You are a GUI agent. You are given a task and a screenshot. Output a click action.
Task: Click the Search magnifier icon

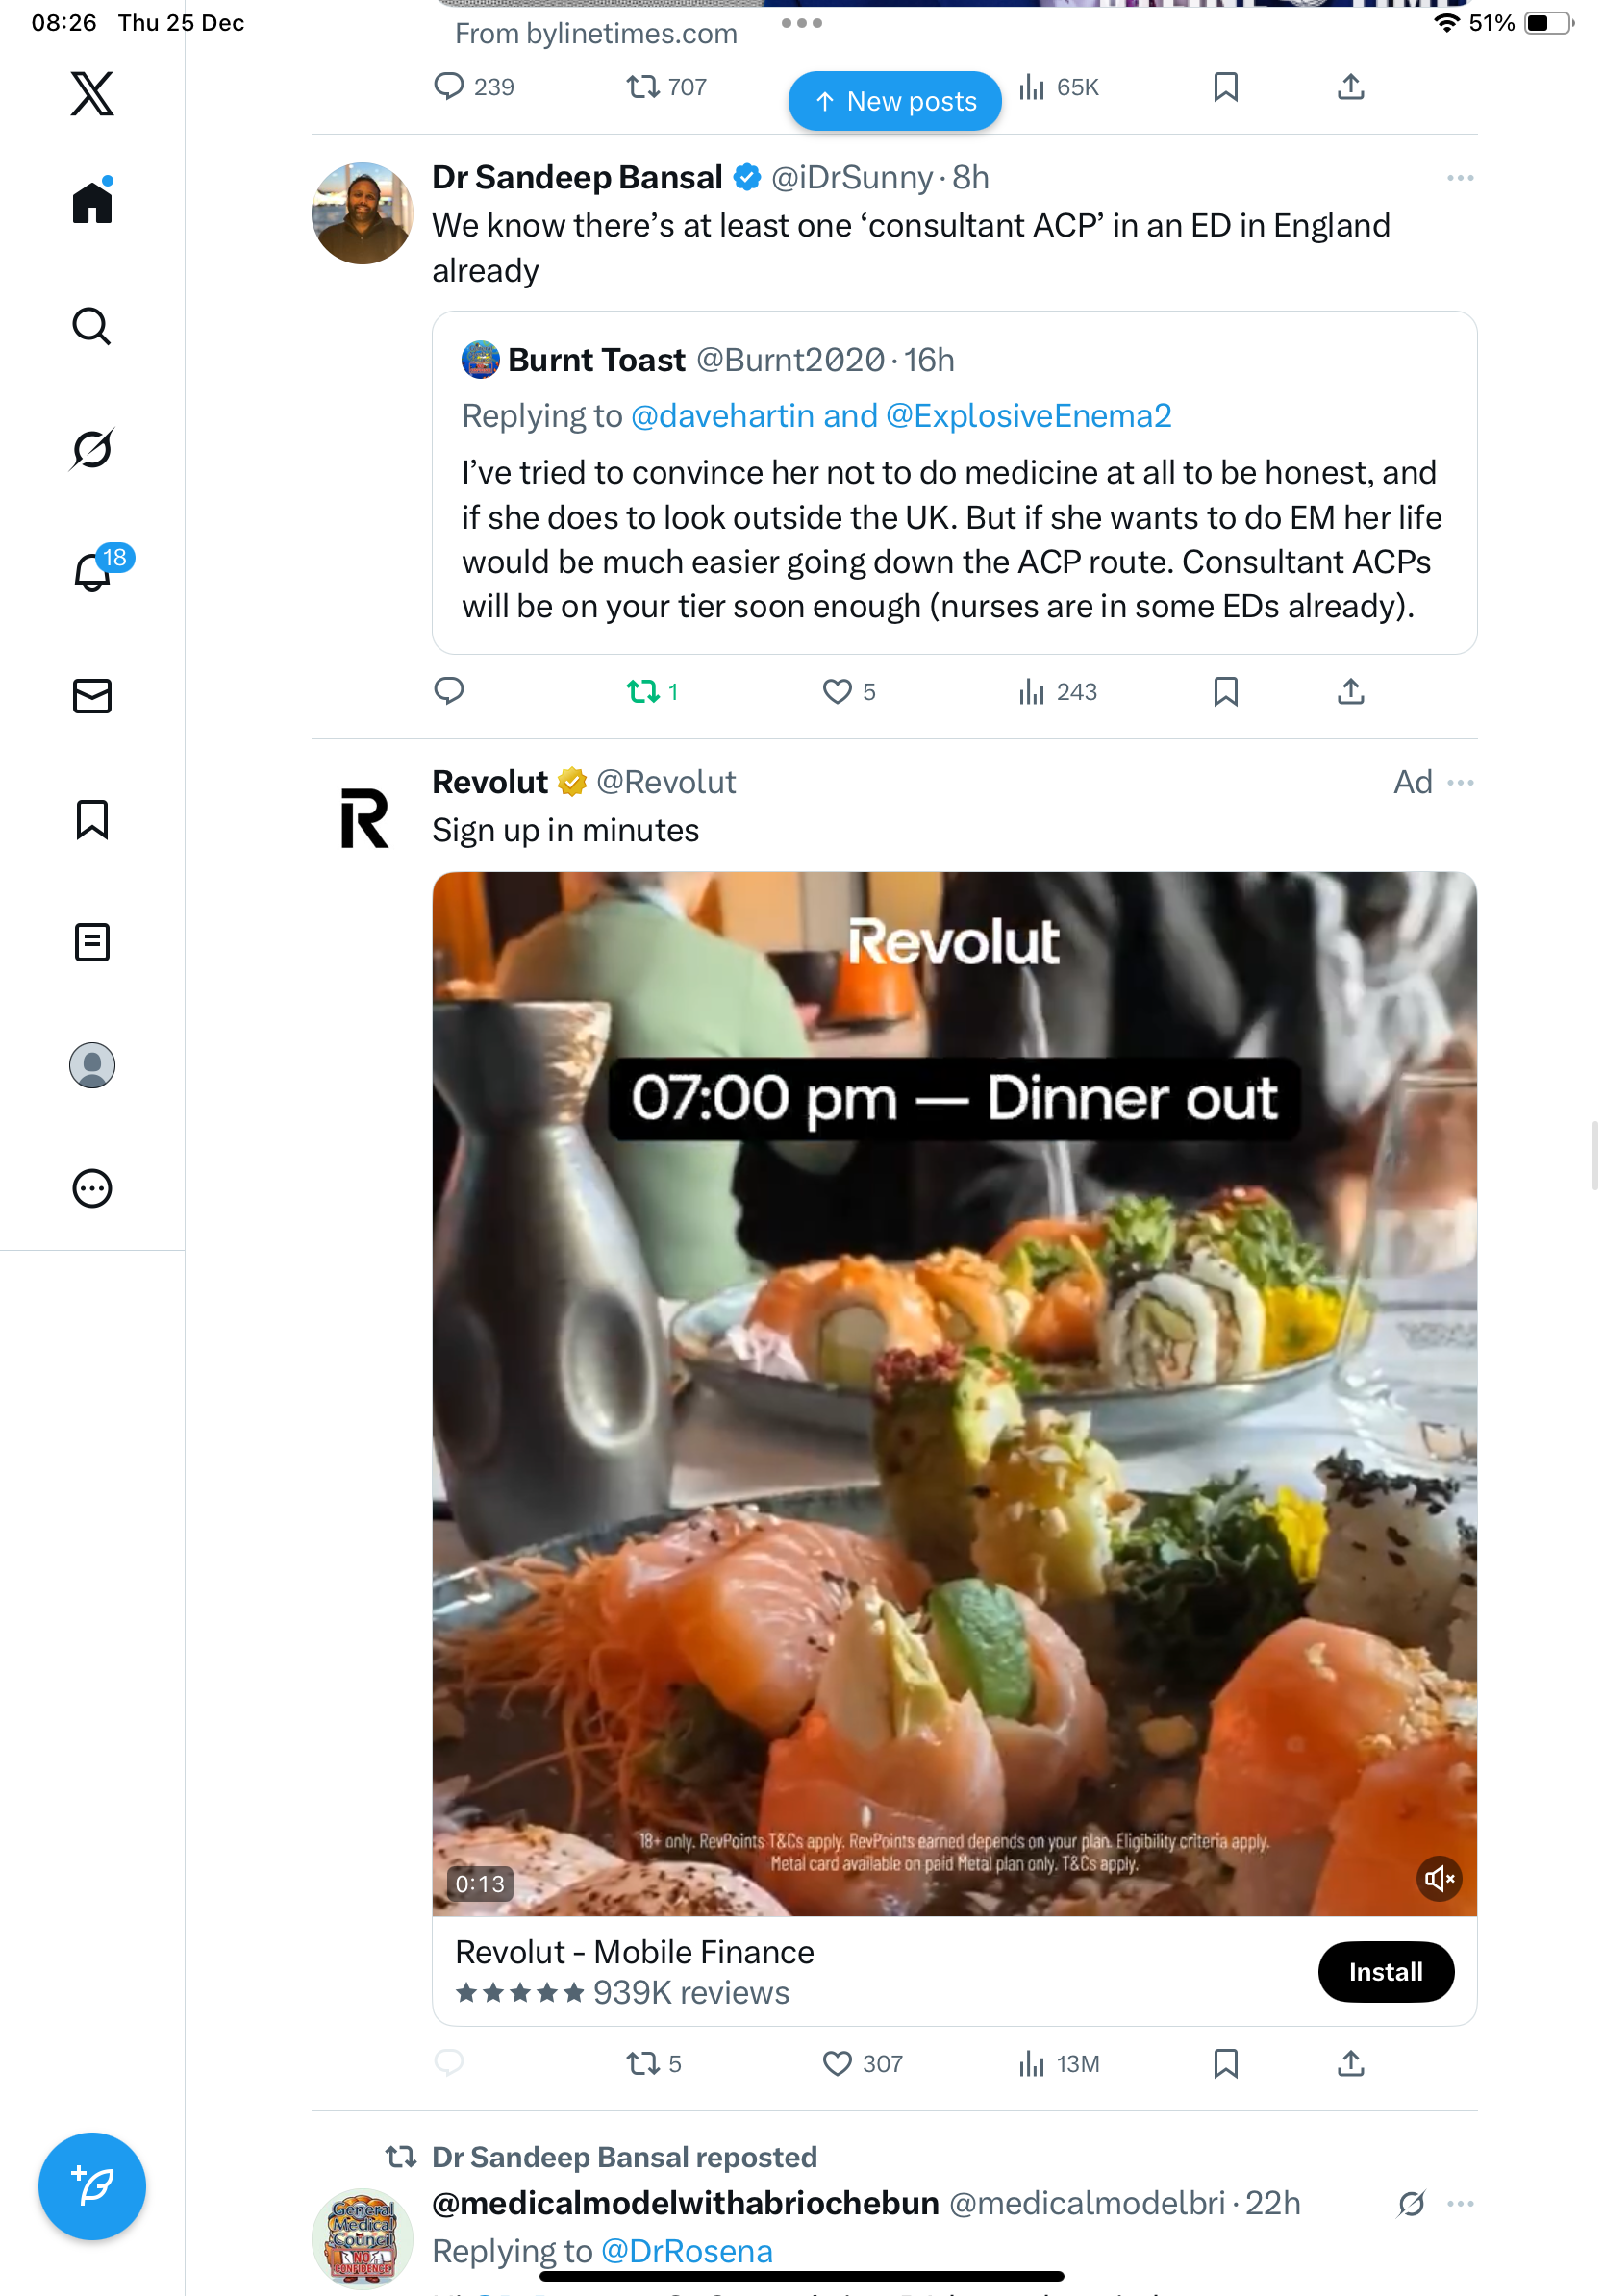coord(92,327)
